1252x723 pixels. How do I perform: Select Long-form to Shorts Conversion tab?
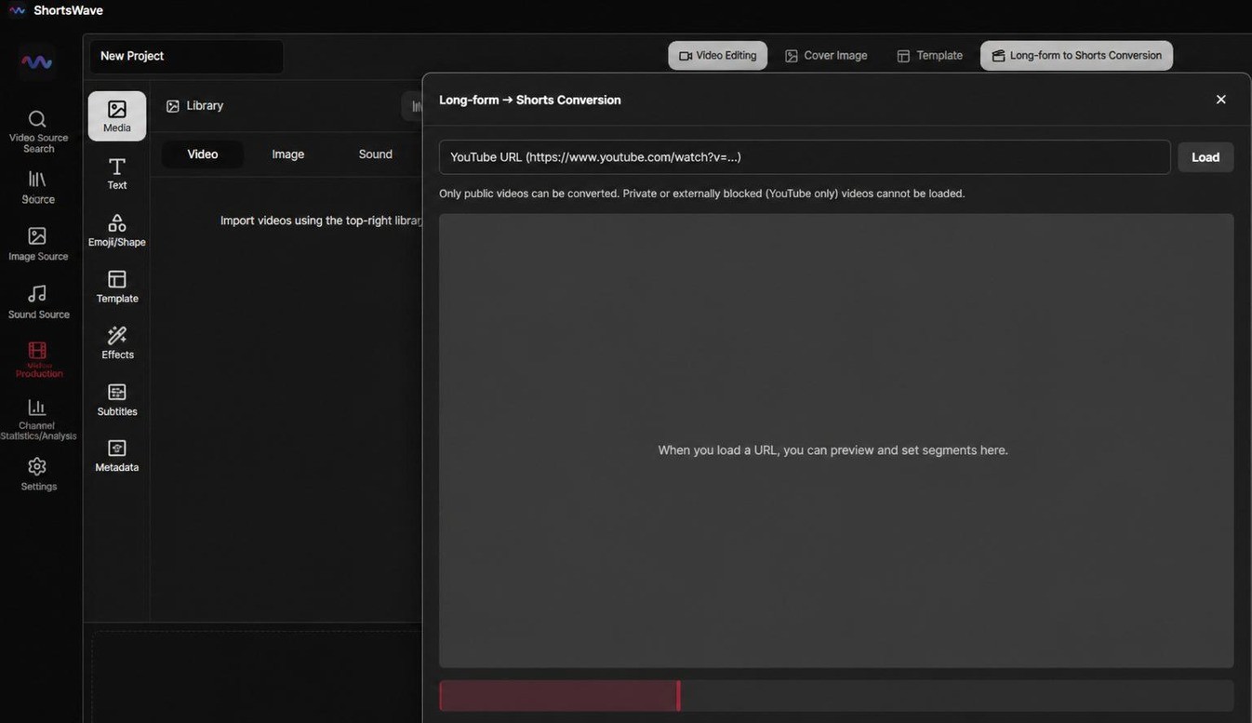point(1076,56)
